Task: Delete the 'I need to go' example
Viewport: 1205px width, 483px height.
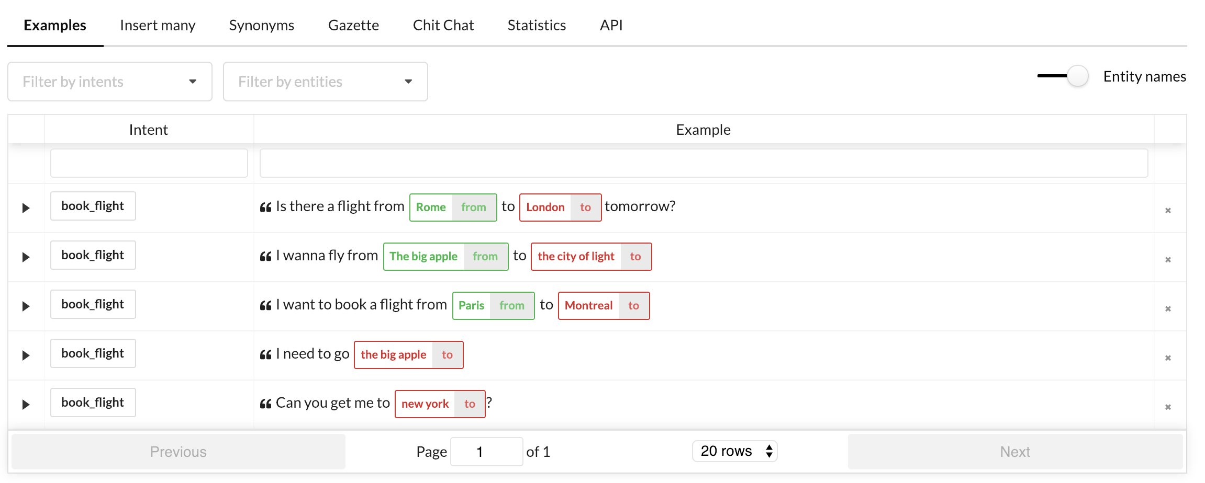Action: (1167, 358)
